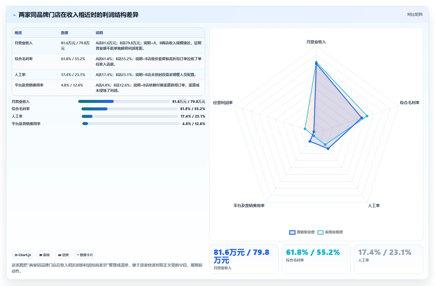The image size is (435, 286).
Task: Select the 表格 tag chip
Action: pyautogui.click(x=44, y=255)
